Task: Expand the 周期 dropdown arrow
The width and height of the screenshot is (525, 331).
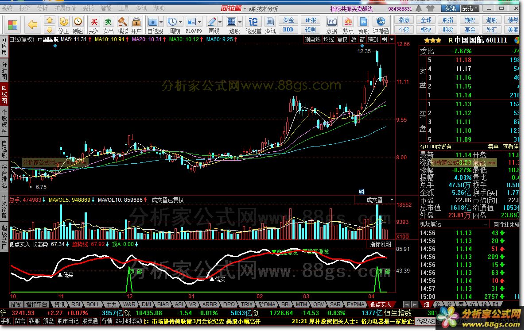Action: click(x=180, y=23)
